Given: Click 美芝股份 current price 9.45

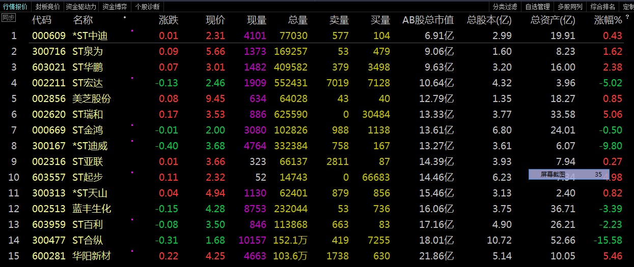Looking at the screenshot, I should coord(215,99).
